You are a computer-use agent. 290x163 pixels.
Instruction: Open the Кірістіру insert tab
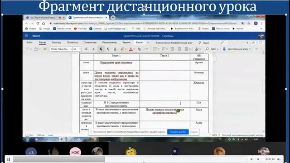56,43
